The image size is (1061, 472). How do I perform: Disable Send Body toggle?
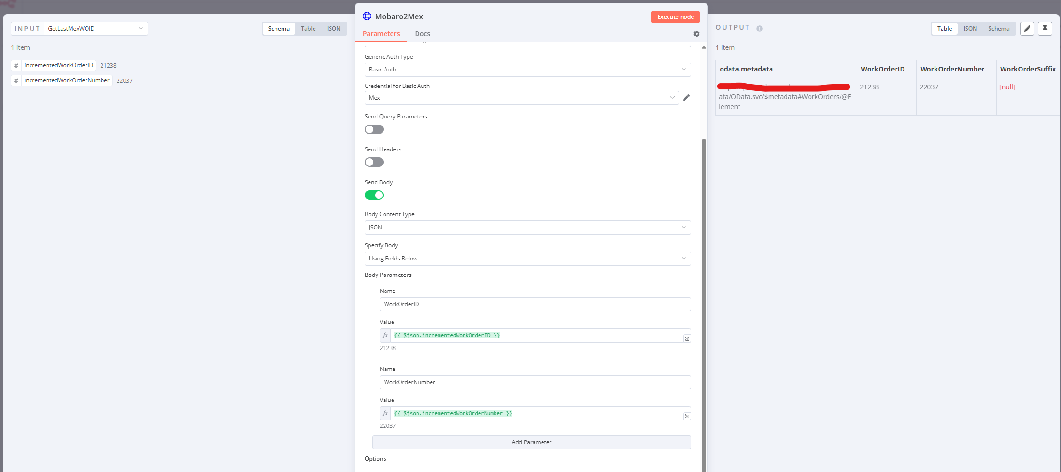(374, 195)
